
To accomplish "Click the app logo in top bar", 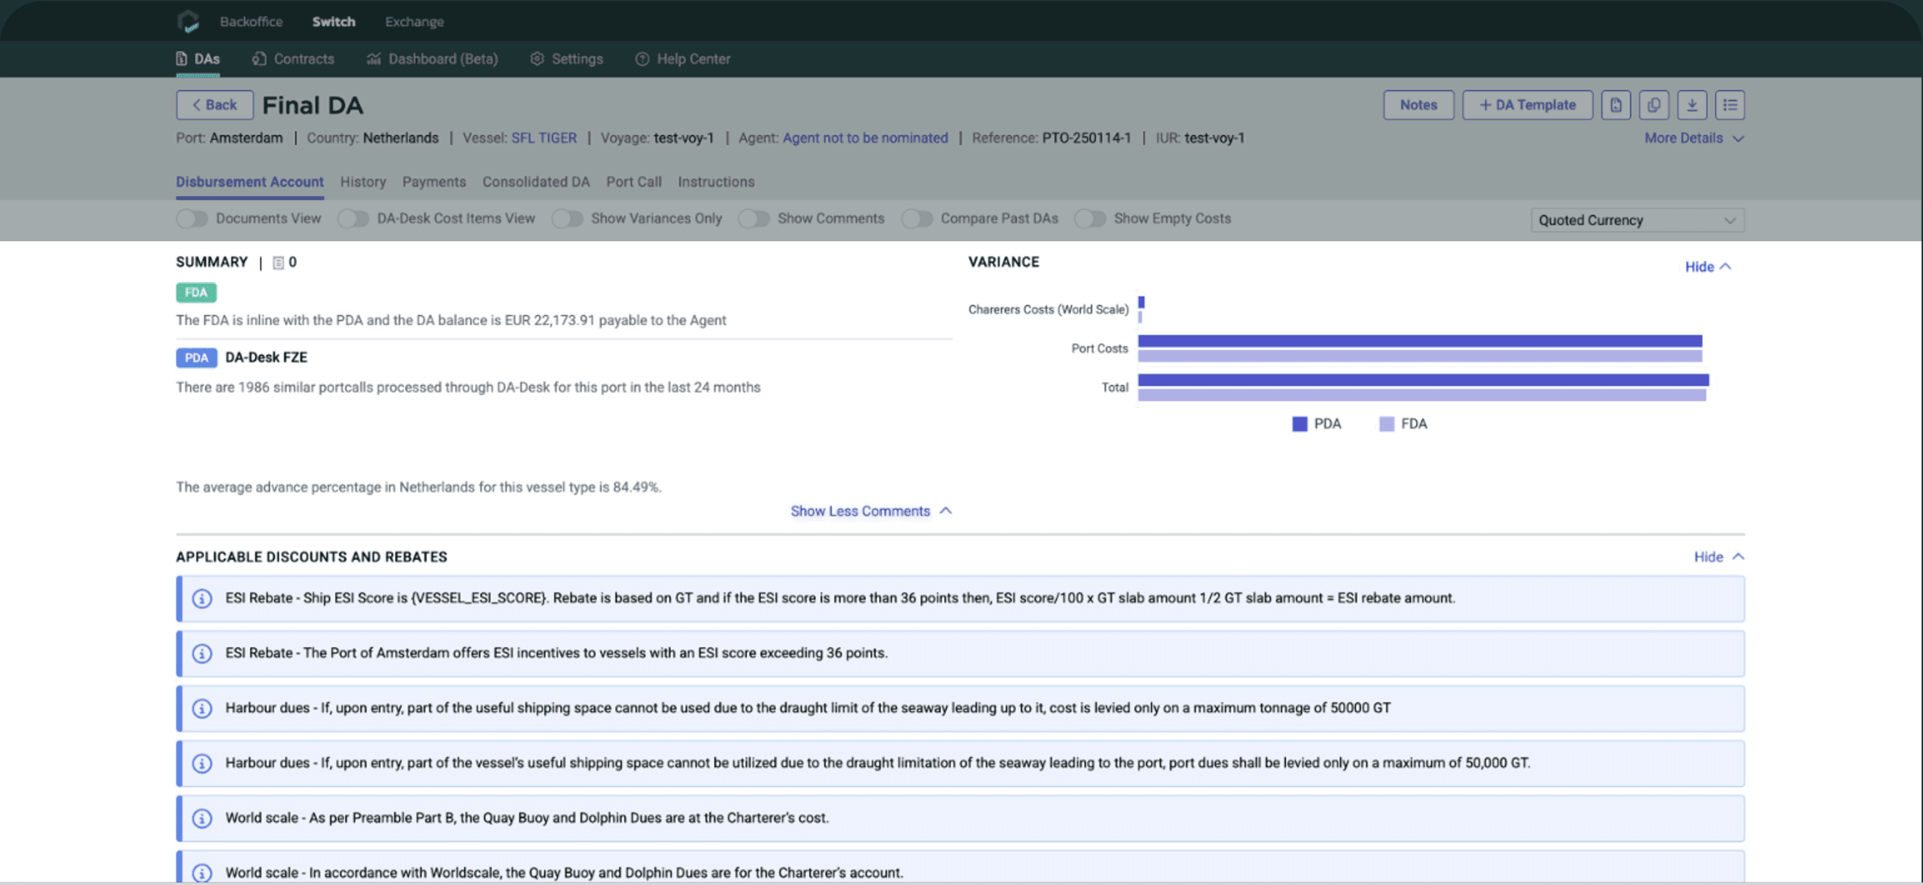I will [188, 22].
